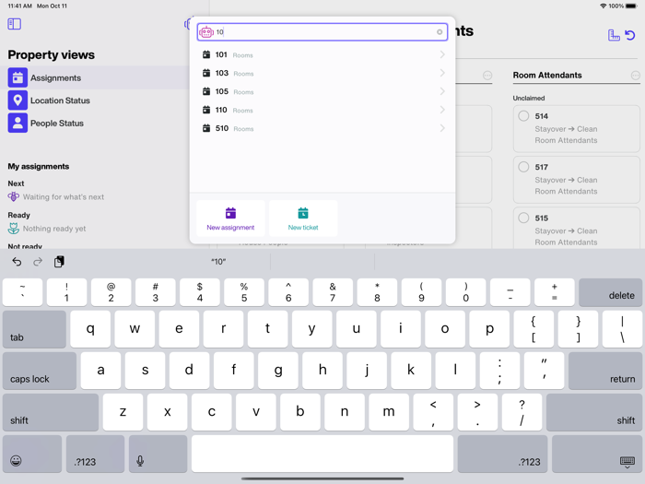Screen dimensions: 645x484
Task: Open room 105 via its chevron
Action: tap(442, 91)
